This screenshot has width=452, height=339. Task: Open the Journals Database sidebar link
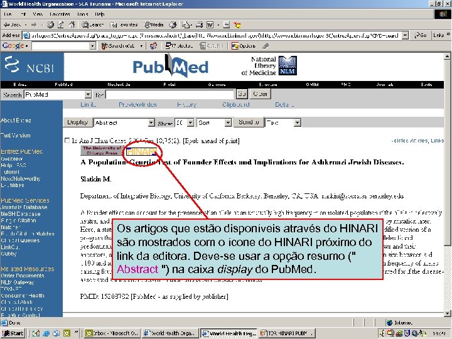click(x=24, y=207)
